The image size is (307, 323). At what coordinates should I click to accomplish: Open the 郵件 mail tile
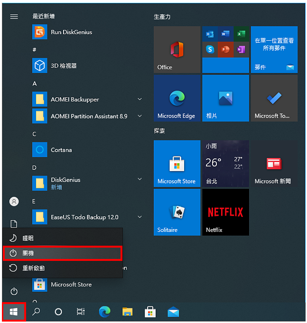(274, 49)
